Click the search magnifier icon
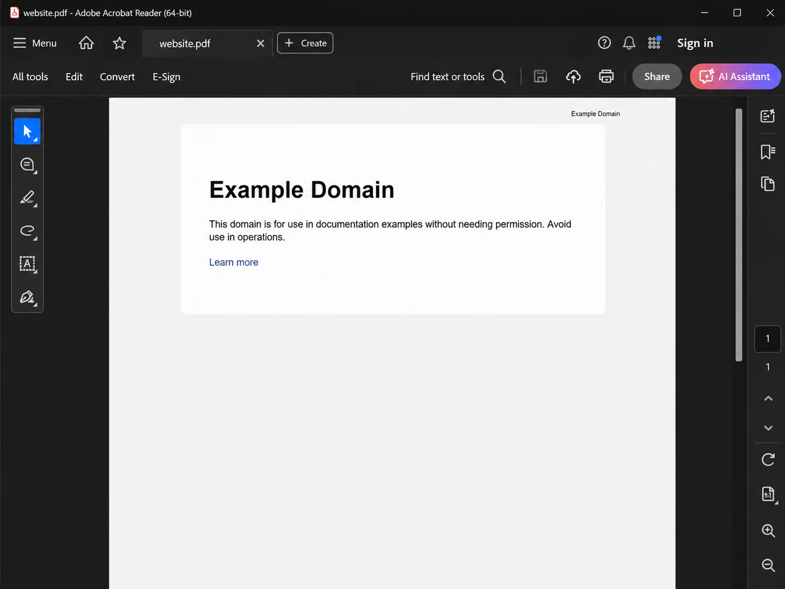 (499, 76)
